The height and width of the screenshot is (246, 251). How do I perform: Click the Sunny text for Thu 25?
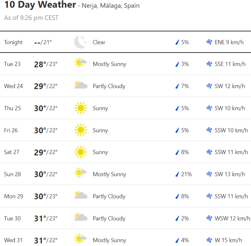pos(100,108)
